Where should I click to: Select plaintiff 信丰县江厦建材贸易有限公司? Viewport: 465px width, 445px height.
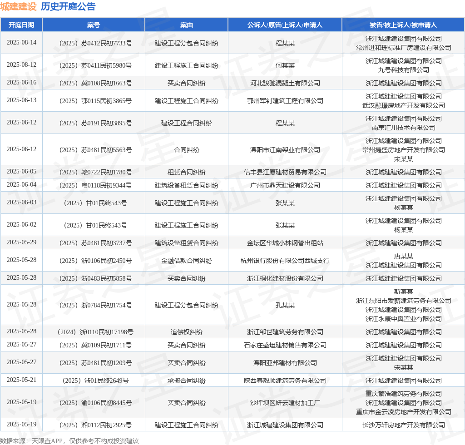click(x=285, y=172)
